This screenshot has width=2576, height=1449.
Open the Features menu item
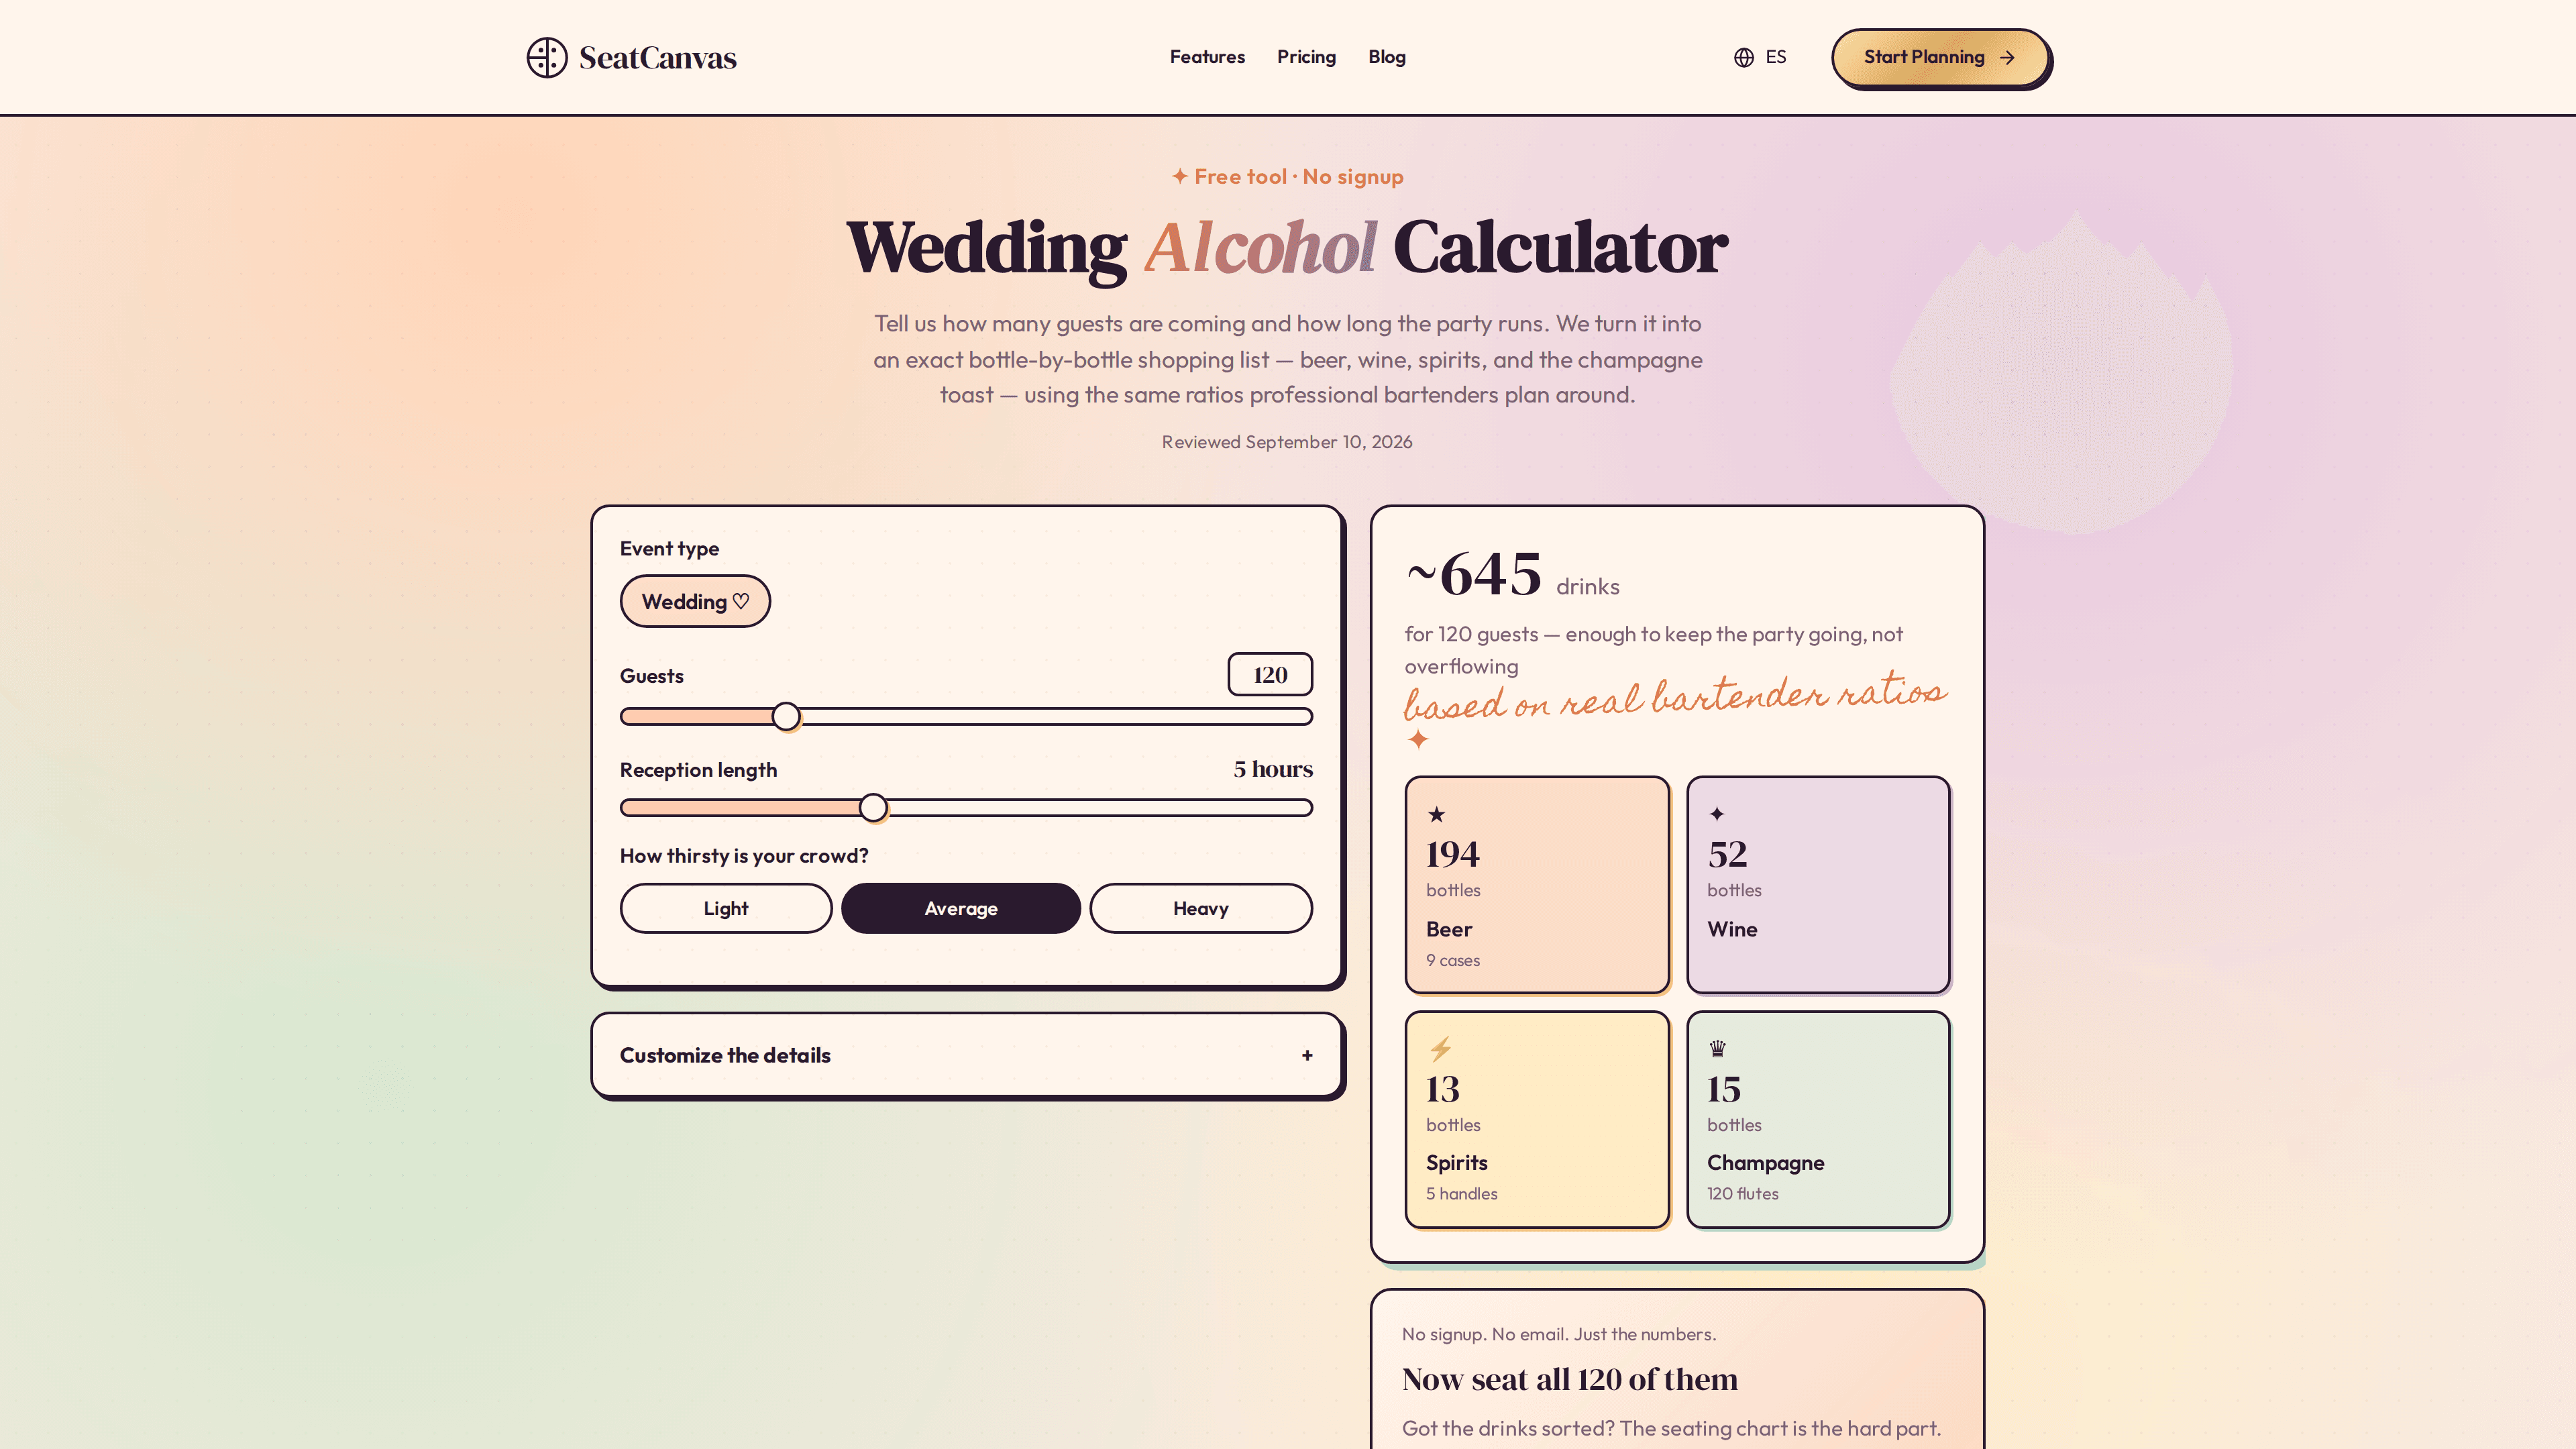click(1207, 57)
